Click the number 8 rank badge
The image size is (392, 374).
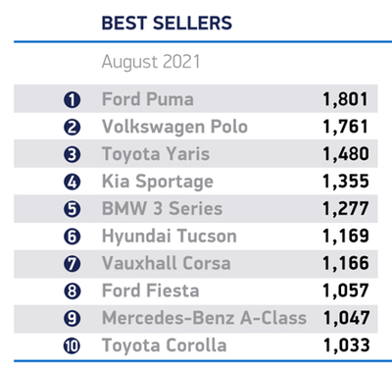click(x=72, y=292)
